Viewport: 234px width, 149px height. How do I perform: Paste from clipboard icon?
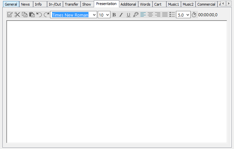coord(32,15)
